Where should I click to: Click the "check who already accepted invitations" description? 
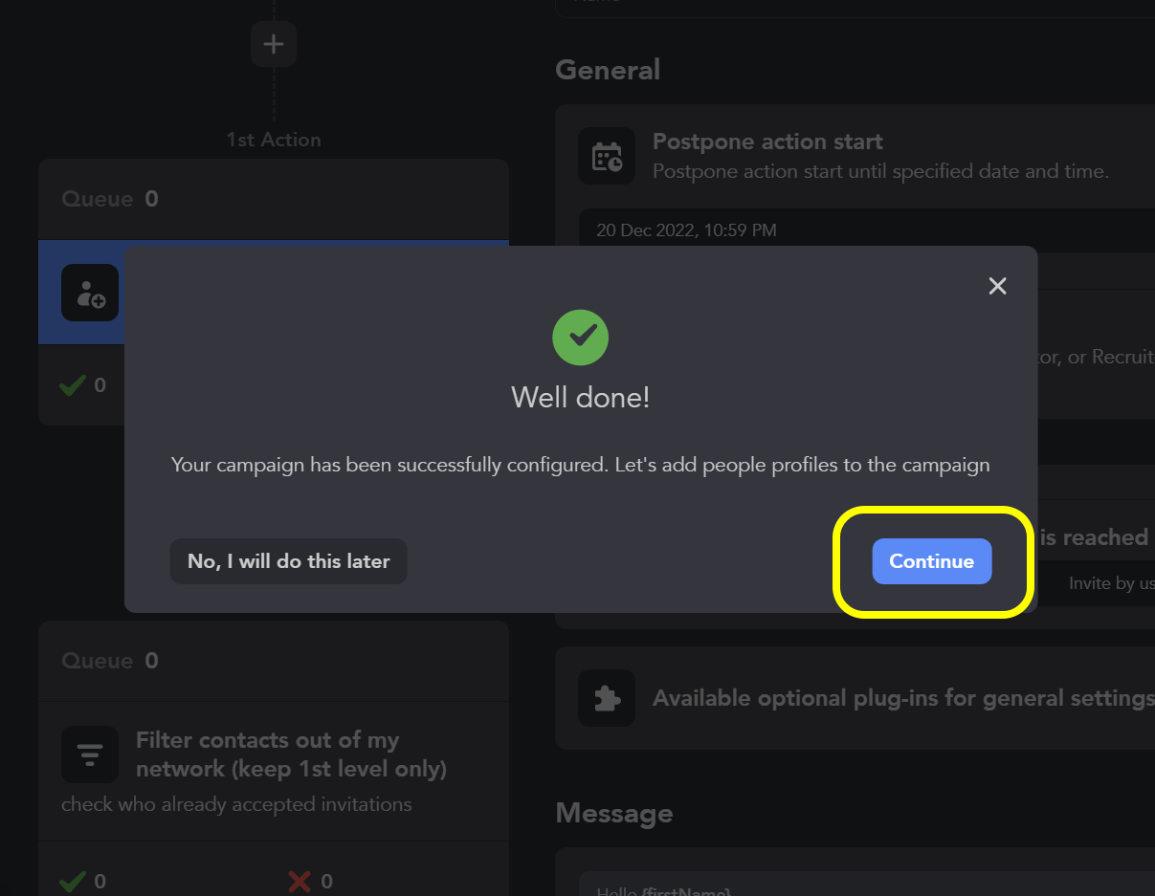[x=236, y=804]
